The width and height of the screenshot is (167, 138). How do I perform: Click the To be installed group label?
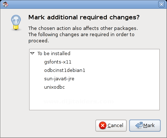pyautogui.click(x=54, y=53)
